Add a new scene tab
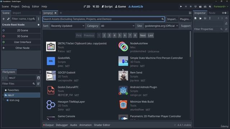This screenshot has width=230, height=129. point(61,13)
